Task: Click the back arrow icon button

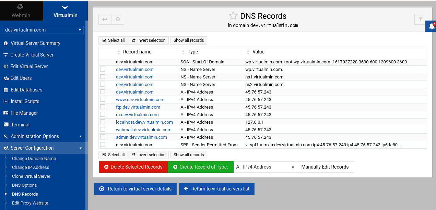Action: coord(105,20)
